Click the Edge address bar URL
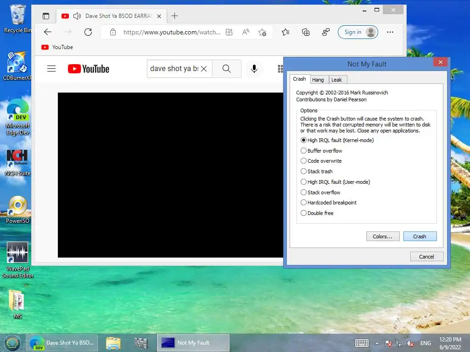 pos(172,32)
